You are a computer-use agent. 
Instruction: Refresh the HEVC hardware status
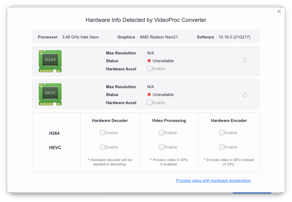pyautogui.click(x=245, y=95)
